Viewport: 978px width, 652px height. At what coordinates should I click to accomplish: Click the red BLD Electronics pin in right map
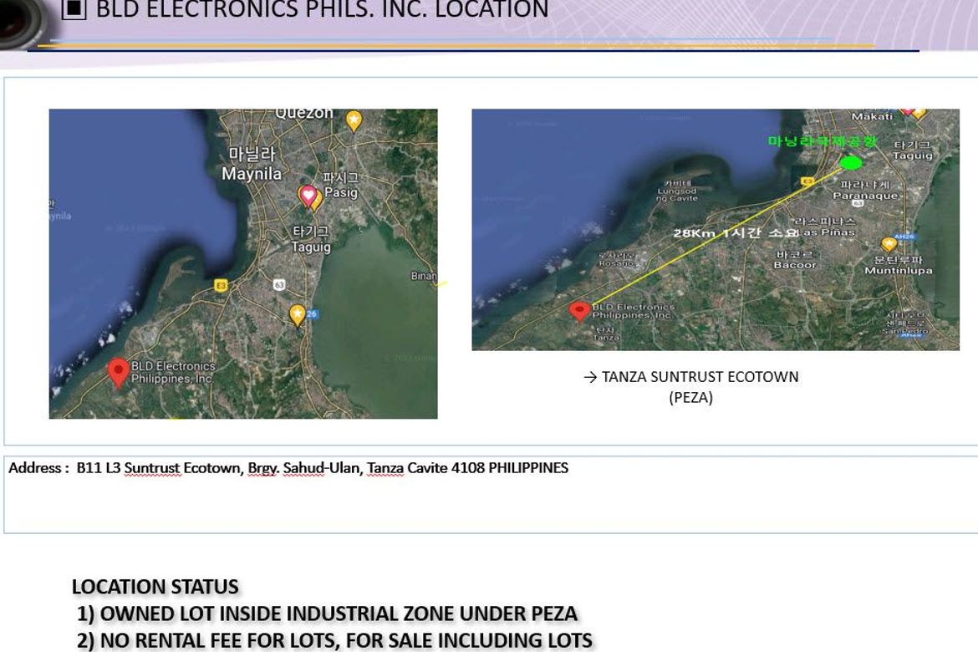click(579, 311)
